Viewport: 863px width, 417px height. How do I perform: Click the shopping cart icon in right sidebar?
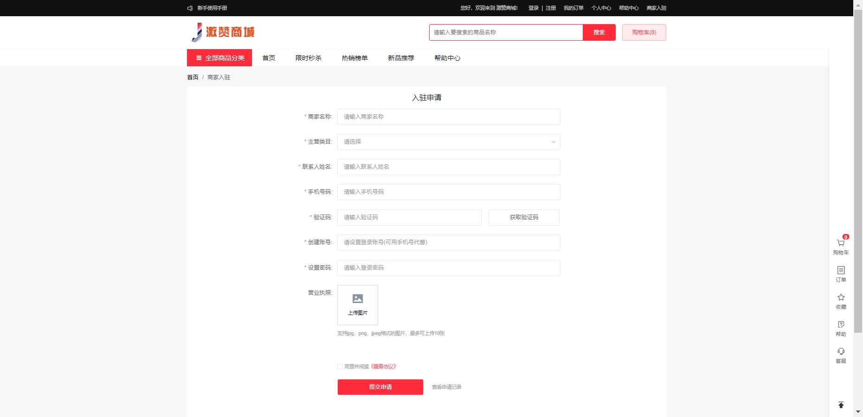pyautogui.click(x=841, y=243)
